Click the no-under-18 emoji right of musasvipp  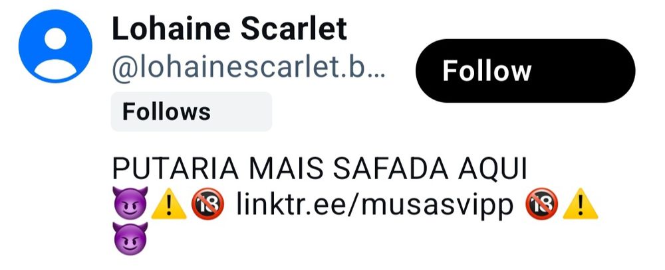coord(542,204)
